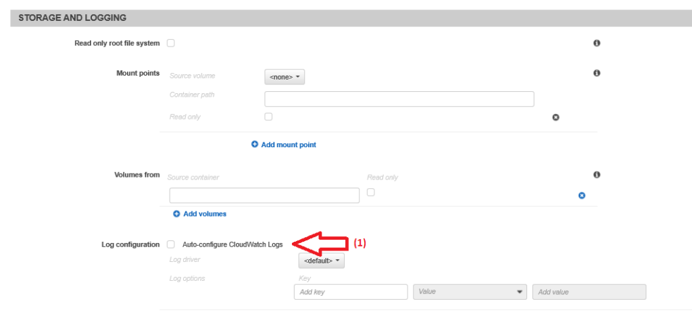Image resolution: width=692 pixels, height=316 pixels.
Task: Remove the mount point entry
Action: coord(555,117)
